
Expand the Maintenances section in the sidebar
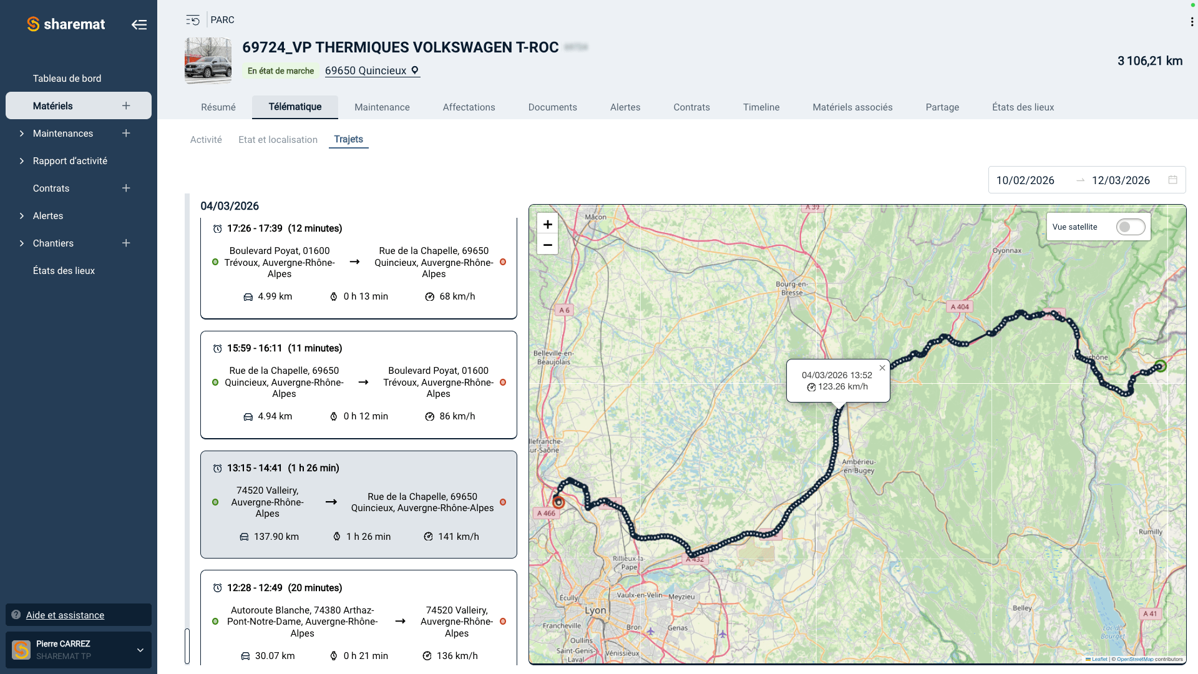click(x=21, y=133)
